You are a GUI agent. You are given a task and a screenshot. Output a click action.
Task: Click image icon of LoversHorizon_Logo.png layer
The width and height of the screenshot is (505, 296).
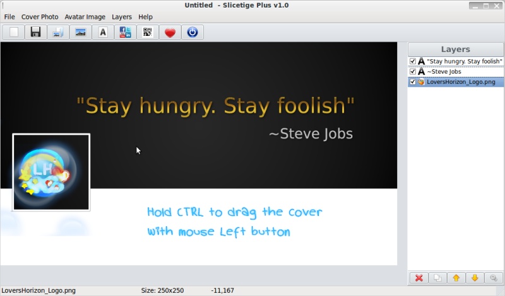point(421,82)
